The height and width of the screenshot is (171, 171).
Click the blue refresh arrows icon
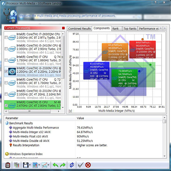(x=72, y=165)
